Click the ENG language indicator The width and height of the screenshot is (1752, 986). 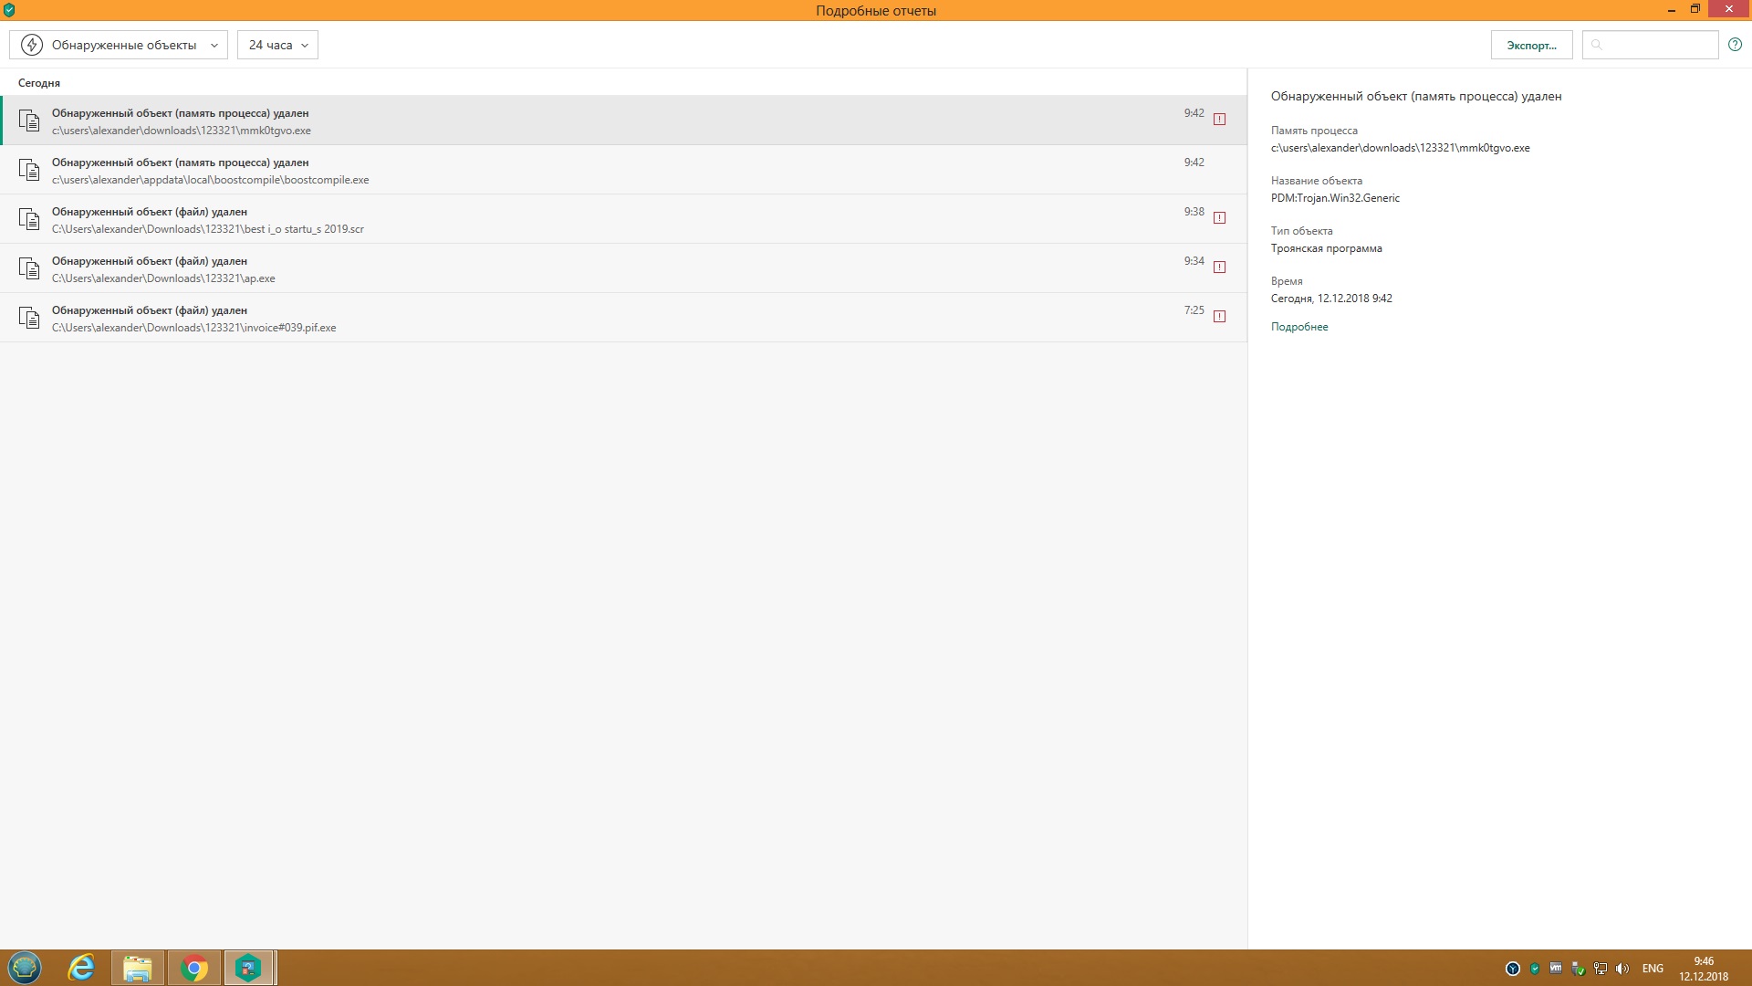[x=1653, y=969]
